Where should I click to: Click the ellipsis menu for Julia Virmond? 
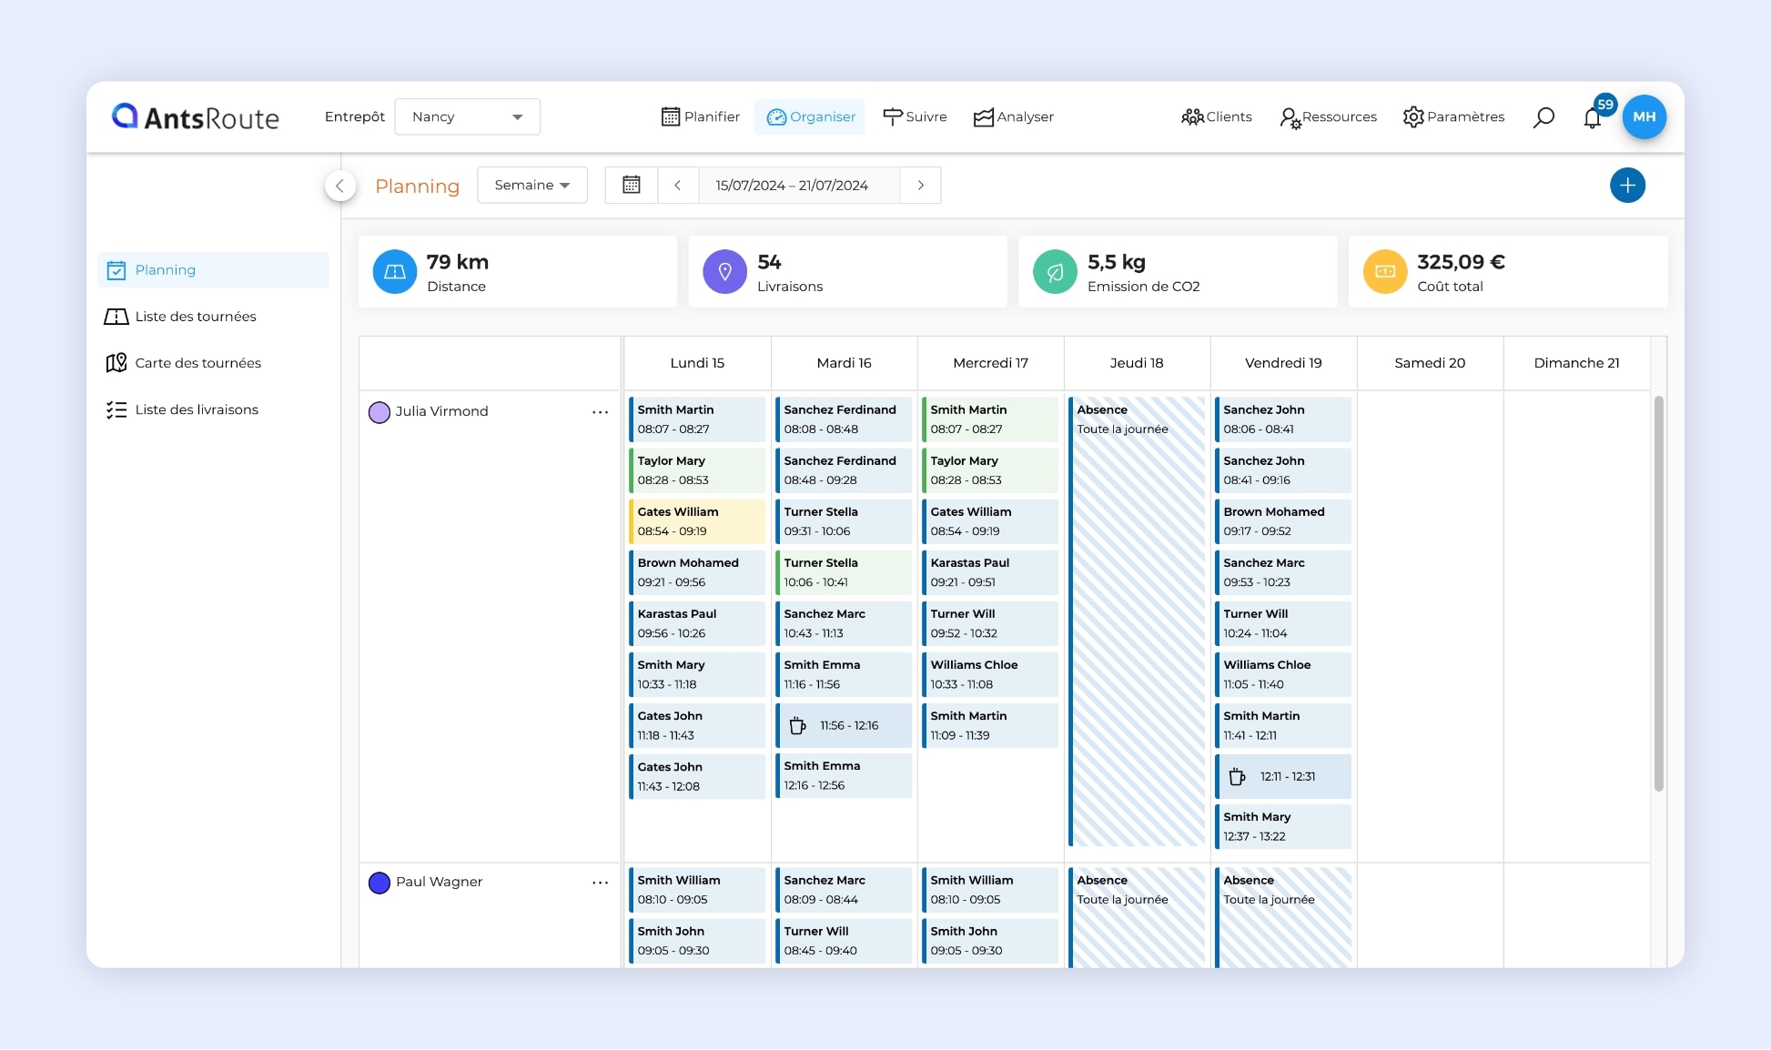(x=602, y=410)
